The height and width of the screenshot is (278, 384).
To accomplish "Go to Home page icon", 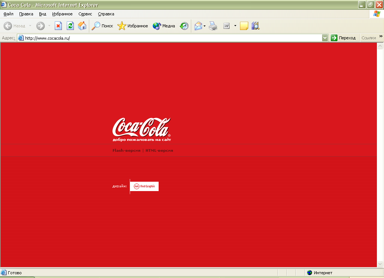I will pyautogui.click(x=82, y=26).
